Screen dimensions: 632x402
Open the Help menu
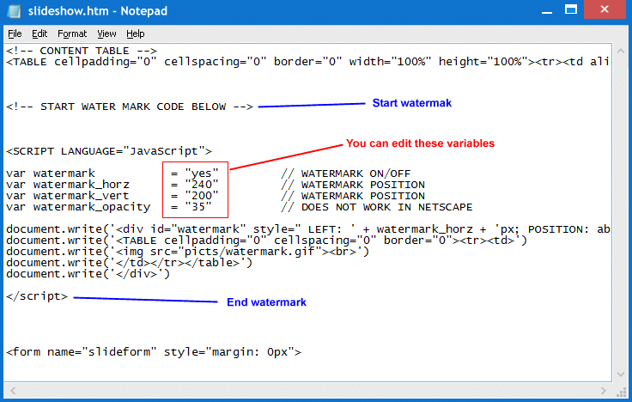coord(136,33)
